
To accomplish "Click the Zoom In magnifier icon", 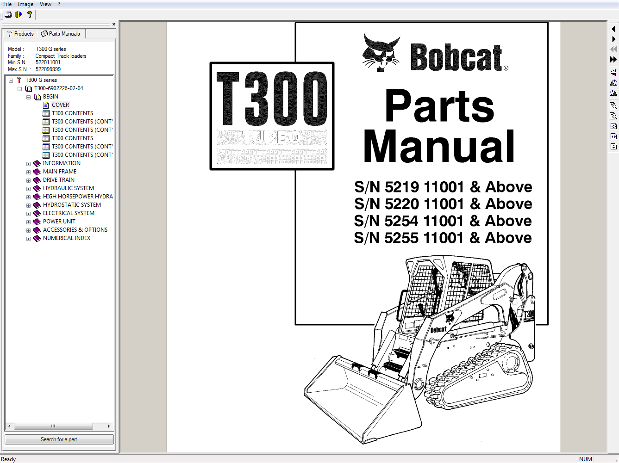I will 613,106.
